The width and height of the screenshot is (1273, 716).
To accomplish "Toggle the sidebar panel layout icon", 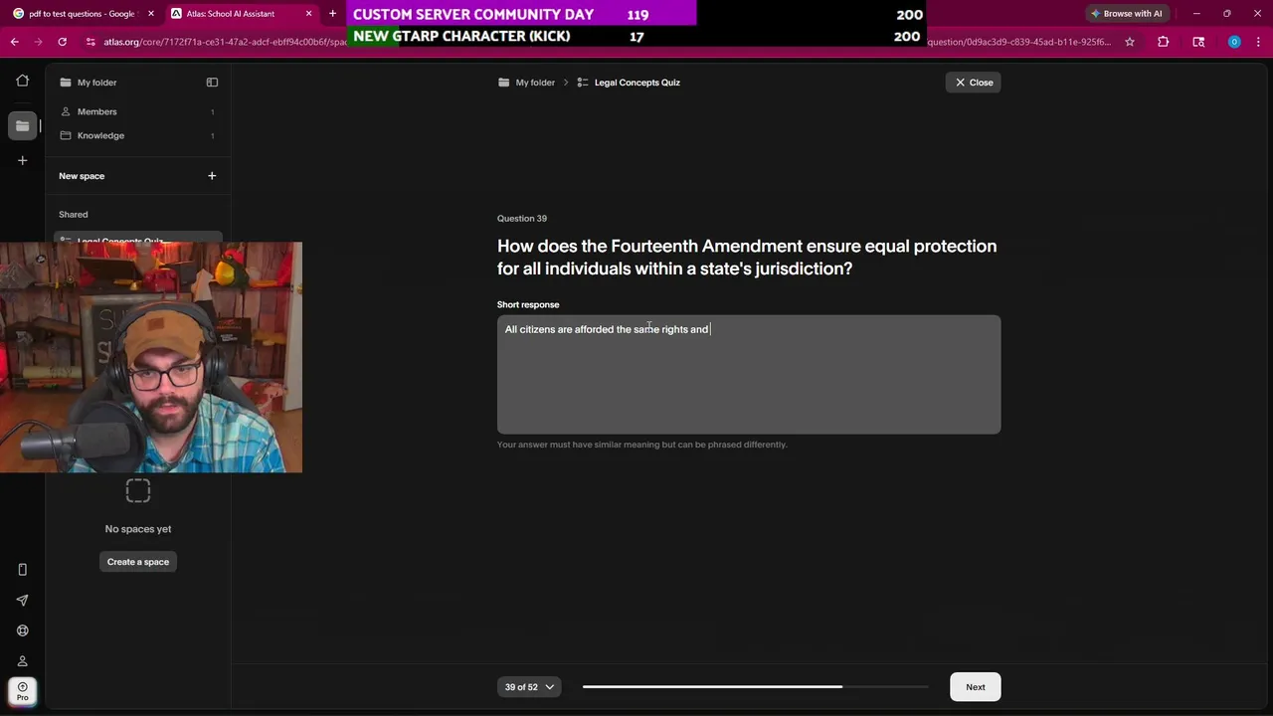I will tap(212, 83).
